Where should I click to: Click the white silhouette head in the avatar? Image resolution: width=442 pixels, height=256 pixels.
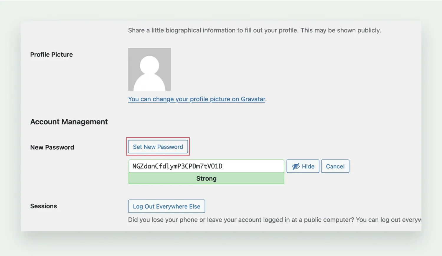(x=149, y=65)
